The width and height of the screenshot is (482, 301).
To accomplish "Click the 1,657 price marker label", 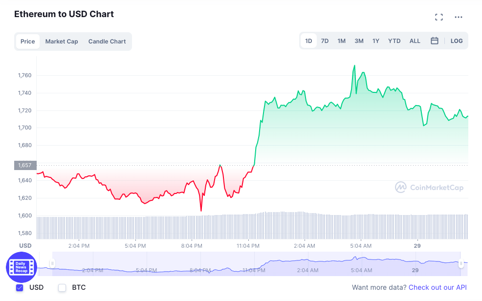I will pos(25,165).
